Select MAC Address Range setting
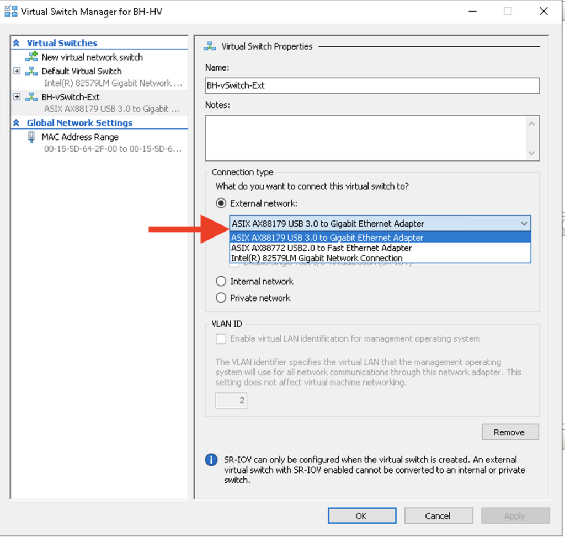This screenshot has height=538, width=565. coord(80,137)
